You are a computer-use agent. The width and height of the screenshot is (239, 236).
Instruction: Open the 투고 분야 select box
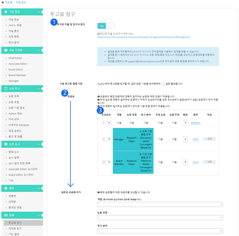click(x=160, y=231)
